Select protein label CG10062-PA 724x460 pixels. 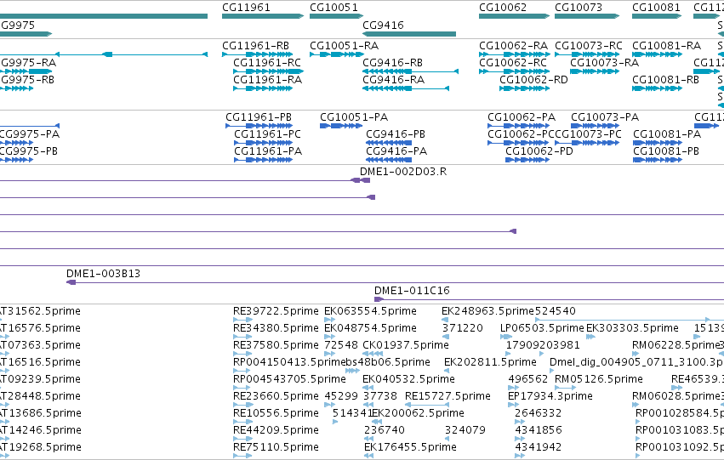click(522, 117)
